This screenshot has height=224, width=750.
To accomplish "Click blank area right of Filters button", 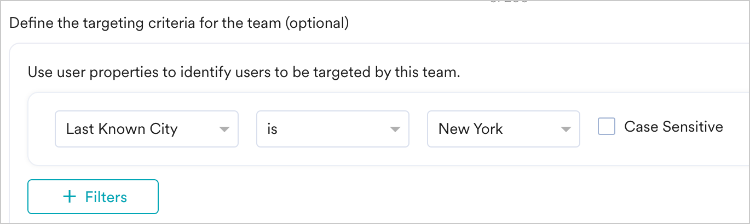I will (x=383, y=197).
